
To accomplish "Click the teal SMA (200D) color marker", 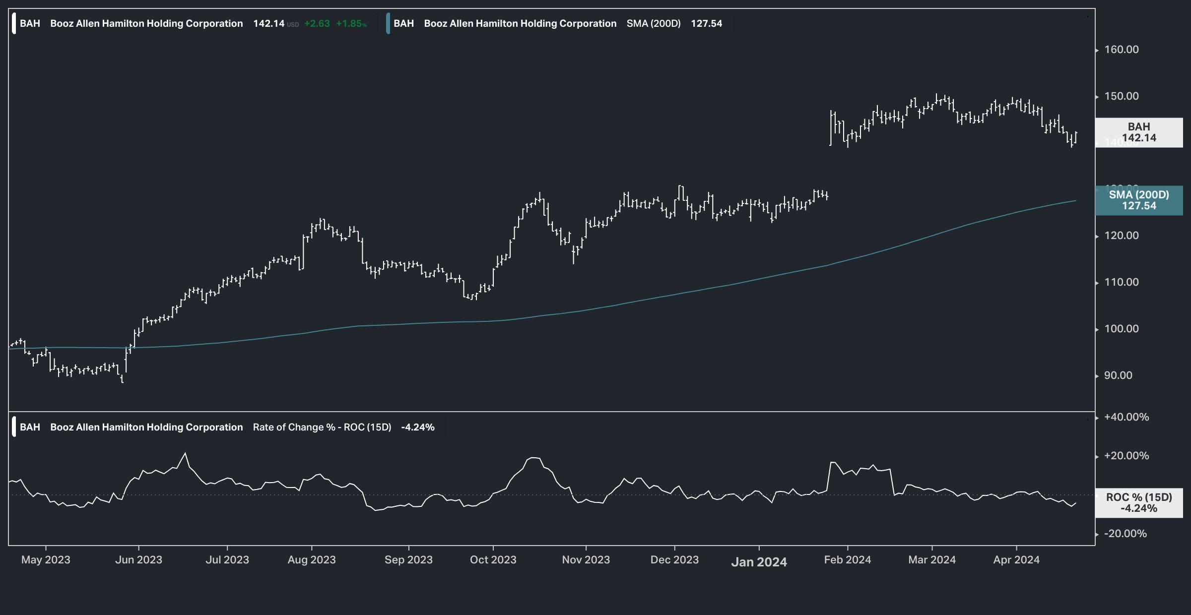I will [x=388, y=23].
